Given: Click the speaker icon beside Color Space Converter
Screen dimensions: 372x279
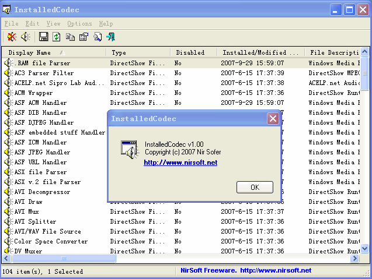Looking at the screenshot, I should [x=9, y=241].
